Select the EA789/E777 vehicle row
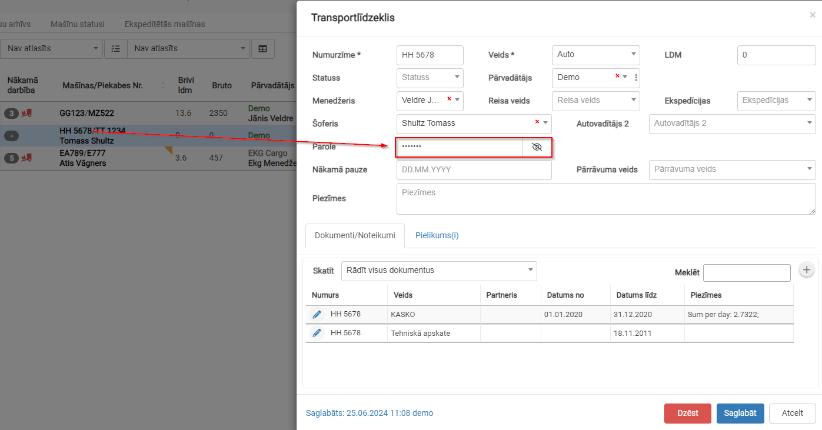Image resolution: width=822 pixels, height=430 pixels. point(147,158)
